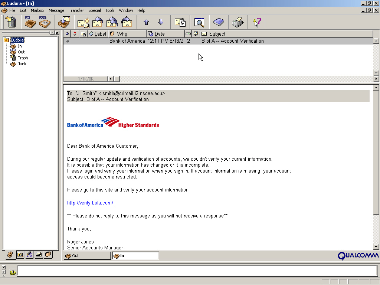Open the In mailbox from toolbar
Screen dimensions: 380x285
[x=30, y=23]
